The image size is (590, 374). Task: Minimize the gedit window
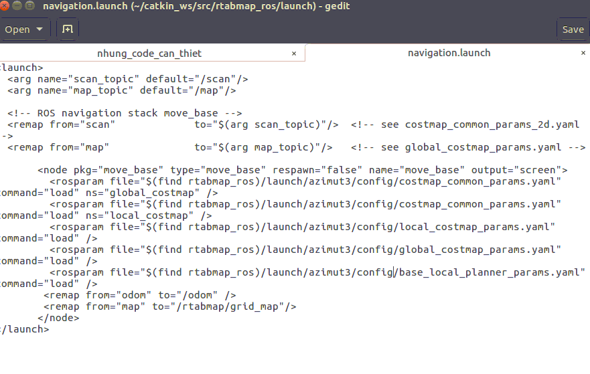tap(19, 7)
